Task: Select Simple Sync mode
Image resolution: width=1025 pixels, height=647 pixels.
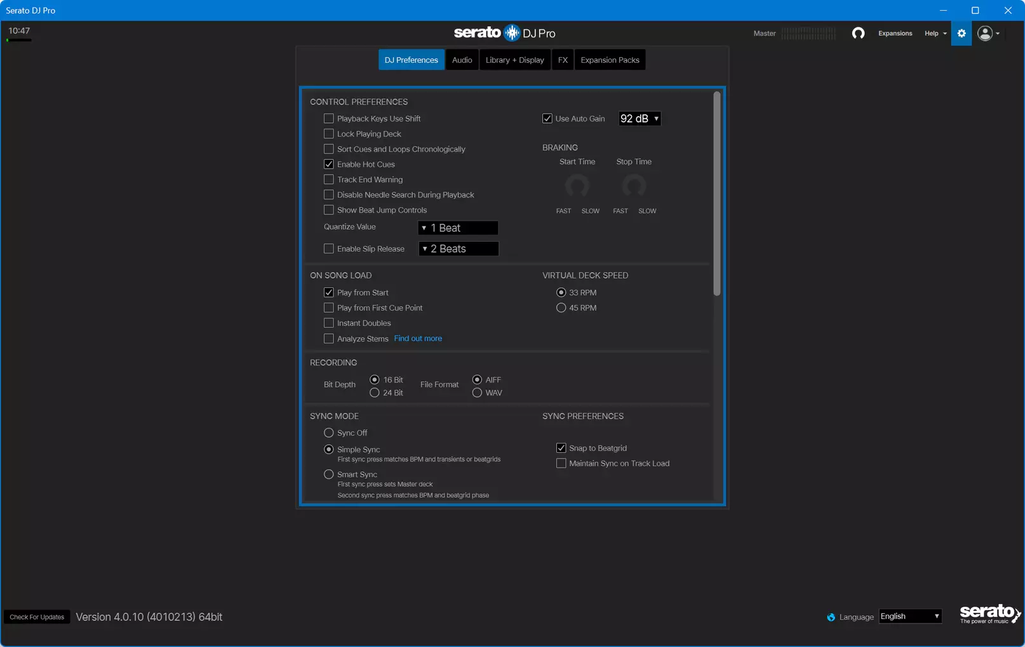Action: (x=328, y=449)
